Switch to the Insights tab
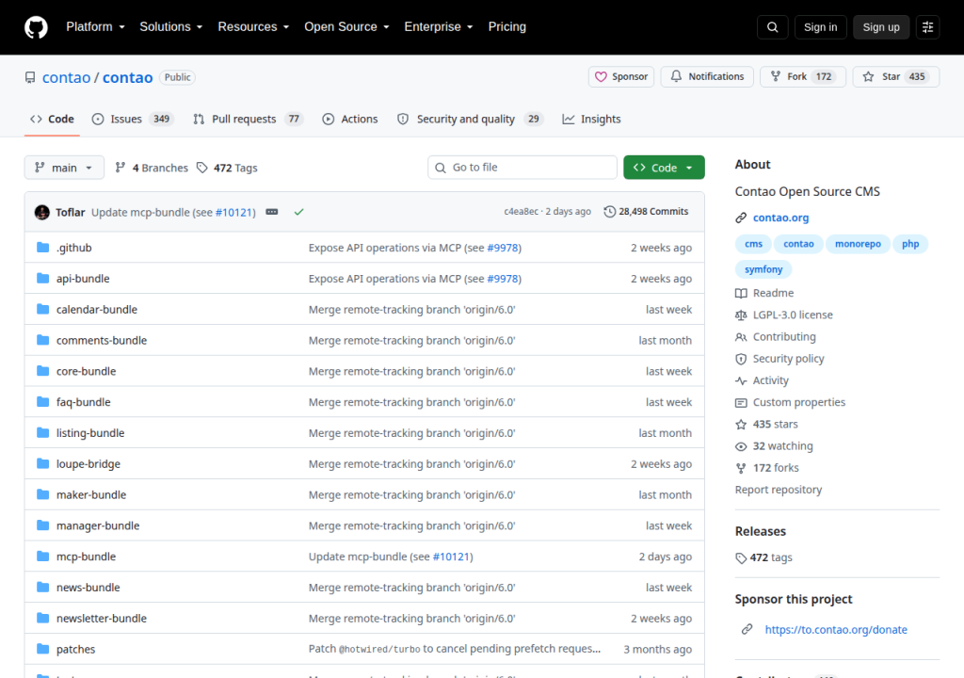Image resolution: width=964 pixels, height=678 pixels. click(591, 120)
